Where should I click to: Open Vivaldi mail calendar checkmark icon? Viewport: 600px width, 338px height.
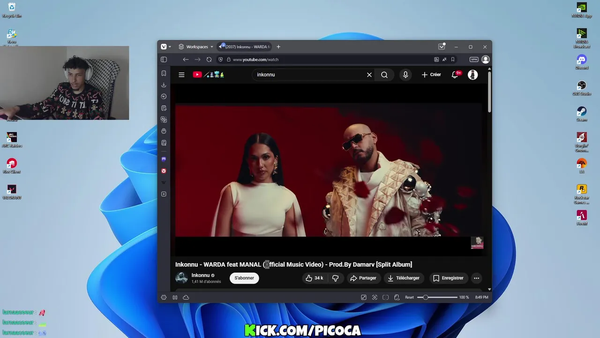(442, 46)
